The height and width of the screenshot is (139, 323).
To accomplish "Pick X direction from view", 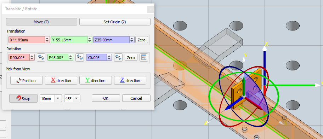I will coord(61,81).
